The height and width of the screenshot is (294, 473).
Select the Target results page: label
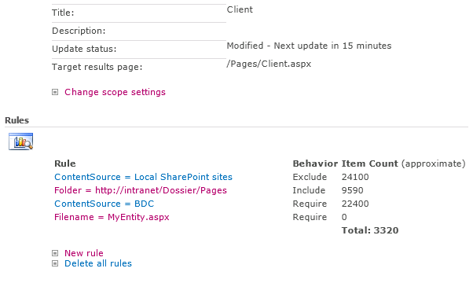[x=97, y=67]
